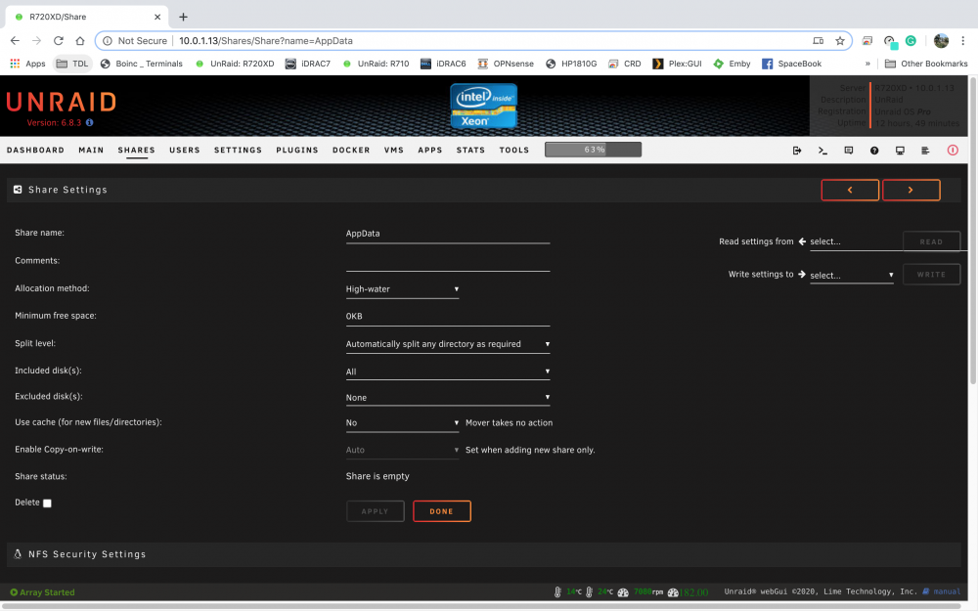Go to next share with right arrow
Image resolution: width=978 pixels, height=611 pixels.
click(x=911, y=191)
